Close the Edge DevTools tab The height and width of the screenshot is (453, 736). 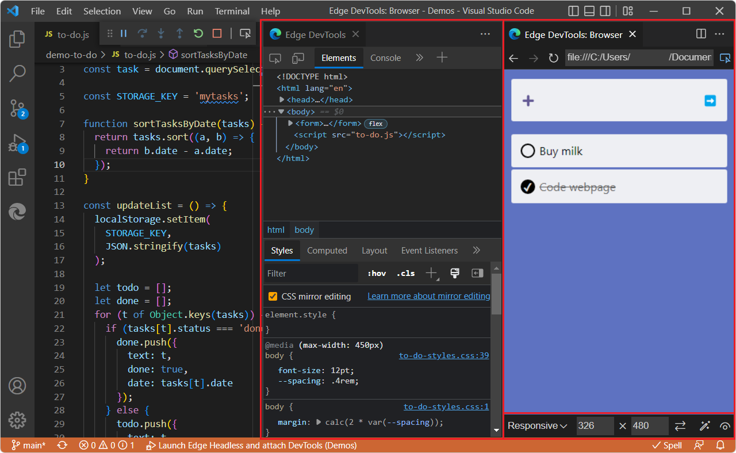pos(355,34)
